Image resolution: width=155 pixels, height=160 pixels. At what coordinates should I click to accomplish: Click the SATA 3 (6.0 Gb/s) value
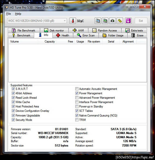tap(123, 129)
